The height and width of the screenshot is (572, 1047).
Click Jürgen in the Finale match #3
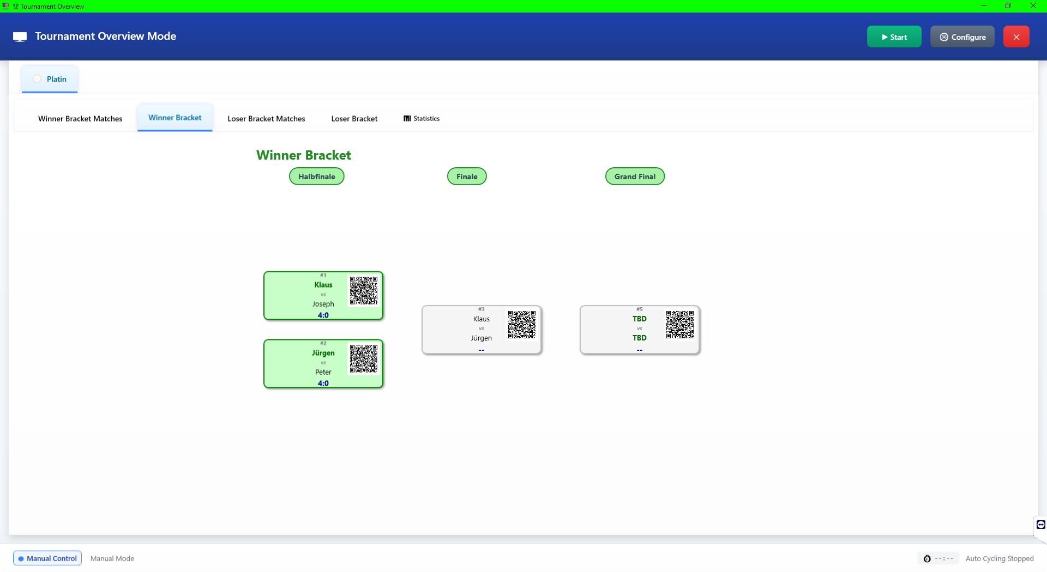tap(481, 338)
